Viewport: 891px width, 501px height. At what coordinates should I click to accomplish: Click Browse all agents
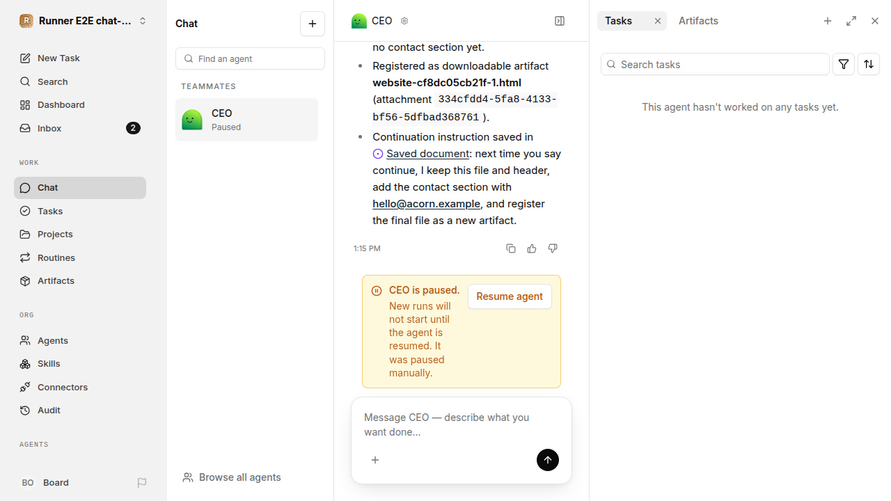[232, 477]
